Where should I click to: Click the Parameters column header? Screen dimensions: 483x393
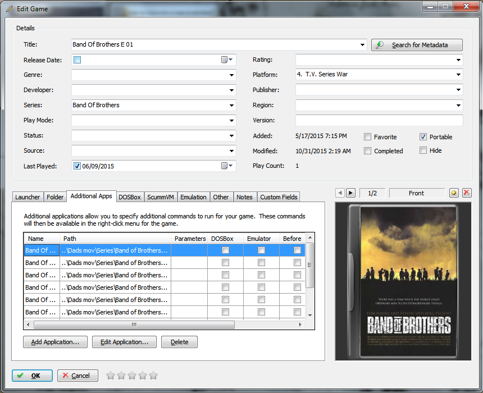[190, 239]
